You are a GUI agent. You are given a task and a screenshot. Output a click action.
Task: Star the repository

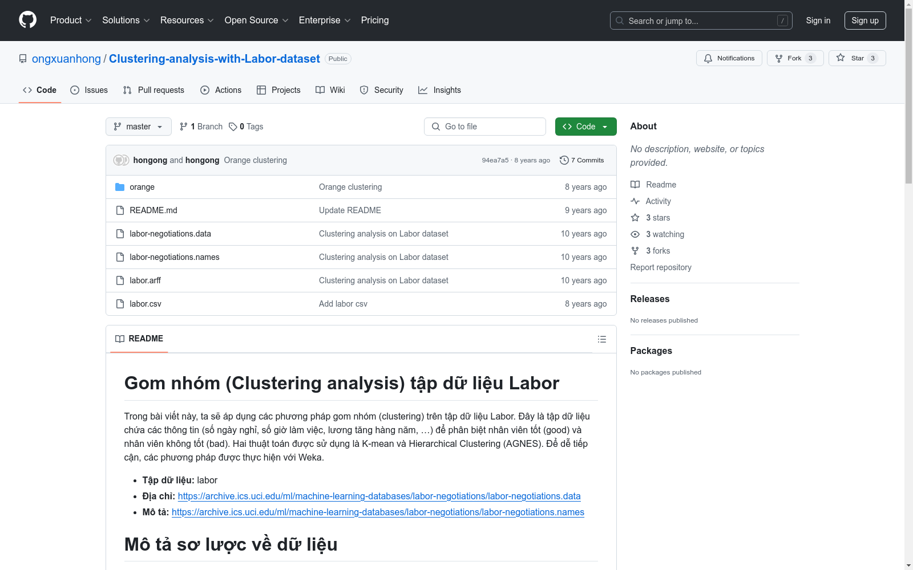(x=857, y=58)
